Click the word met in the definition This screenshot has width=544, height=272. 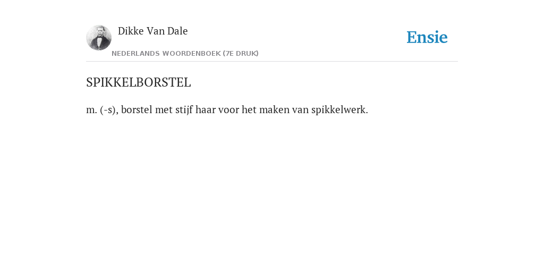click(164, 110)
